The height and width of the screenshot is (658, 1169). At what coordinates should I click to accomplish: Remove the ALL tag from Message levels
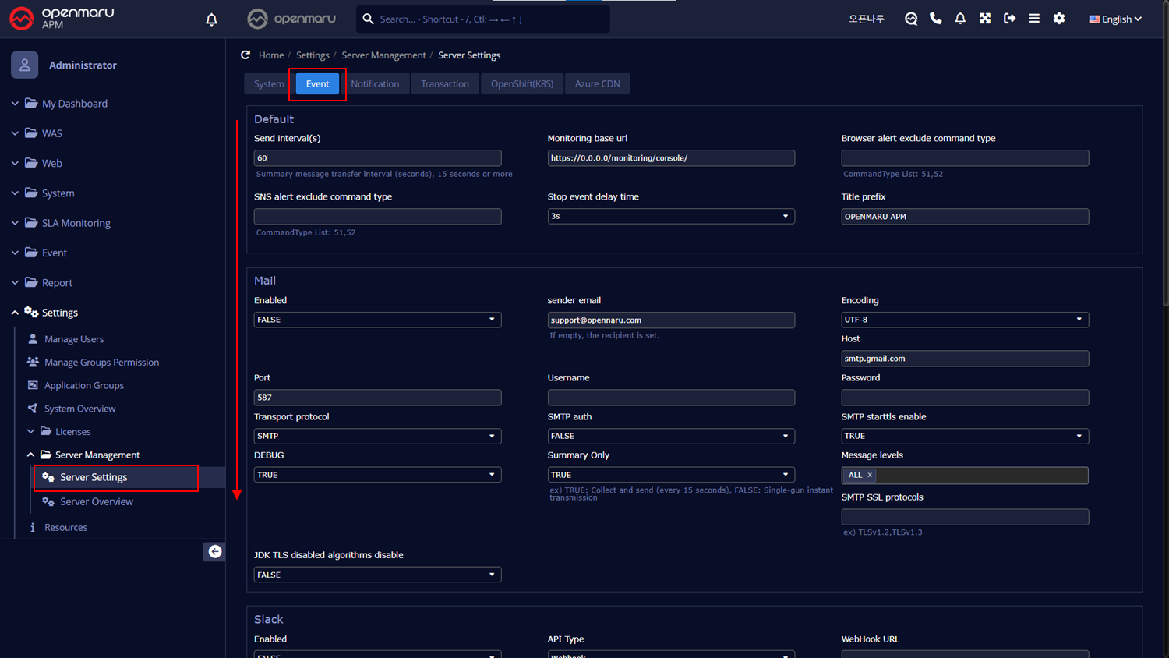870,475
